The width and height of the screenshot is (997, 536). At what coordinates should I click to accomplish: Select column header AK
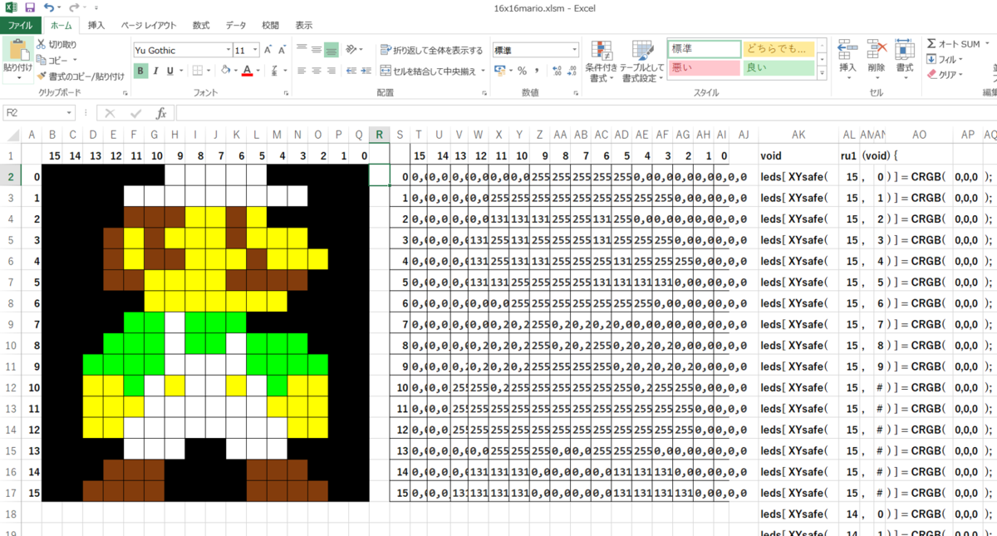(798, 135)
